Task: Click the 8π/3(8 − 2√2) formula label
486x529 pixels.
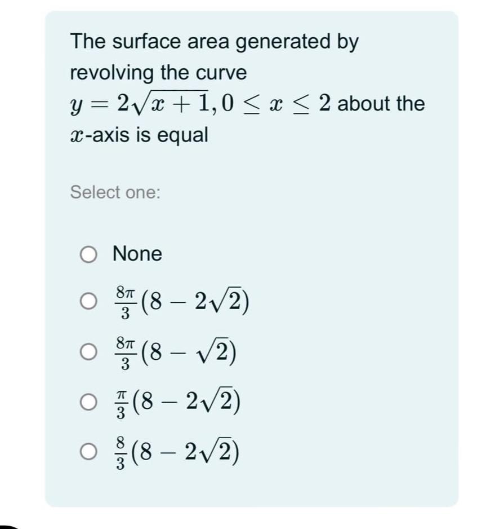Action: coord(182,302)
